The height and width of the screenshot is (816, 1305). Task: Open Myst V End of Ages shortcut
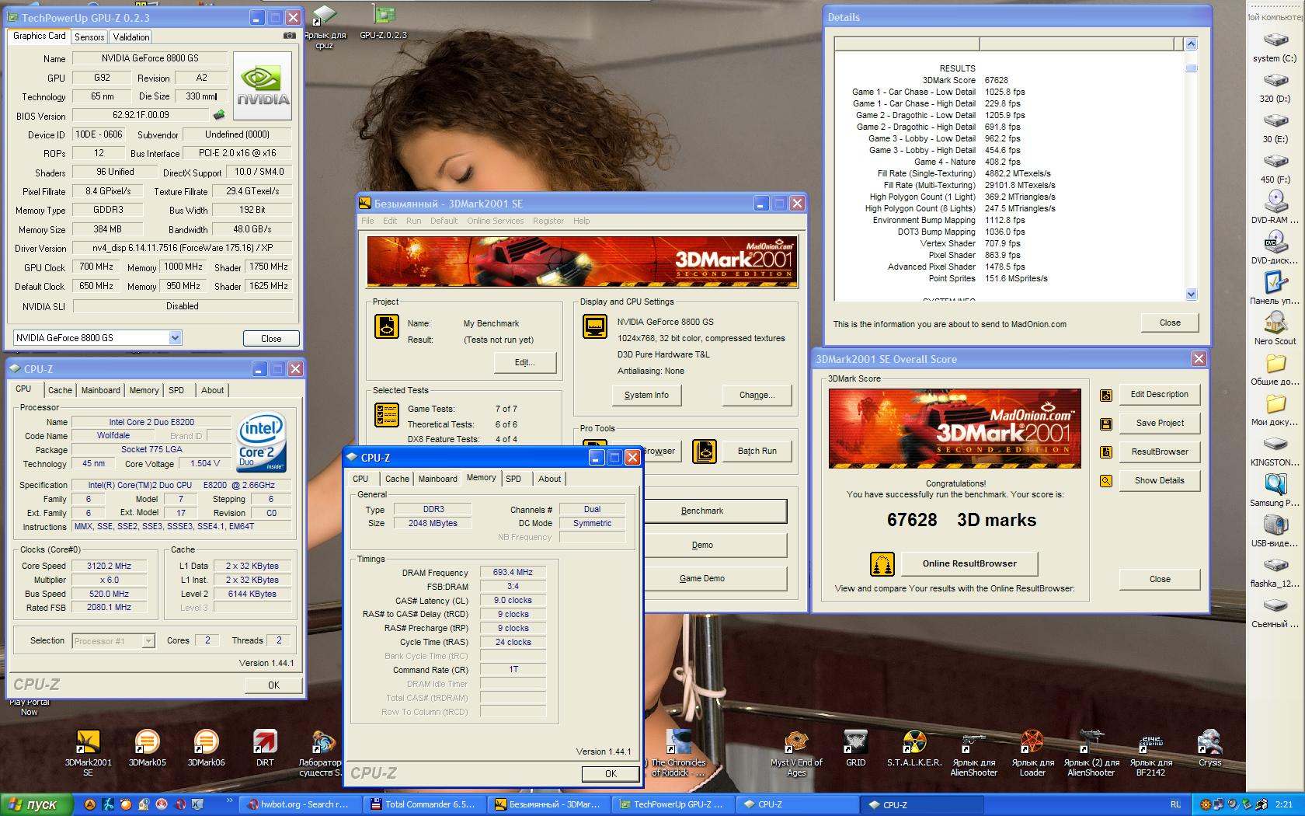click(x=796, y=752)
